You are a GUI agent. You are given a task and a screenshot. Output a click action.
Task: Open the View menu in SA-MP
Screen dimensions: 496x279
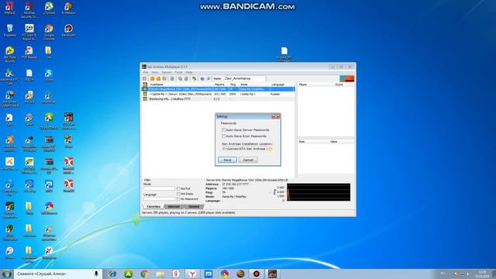click(x=155, y=72)
